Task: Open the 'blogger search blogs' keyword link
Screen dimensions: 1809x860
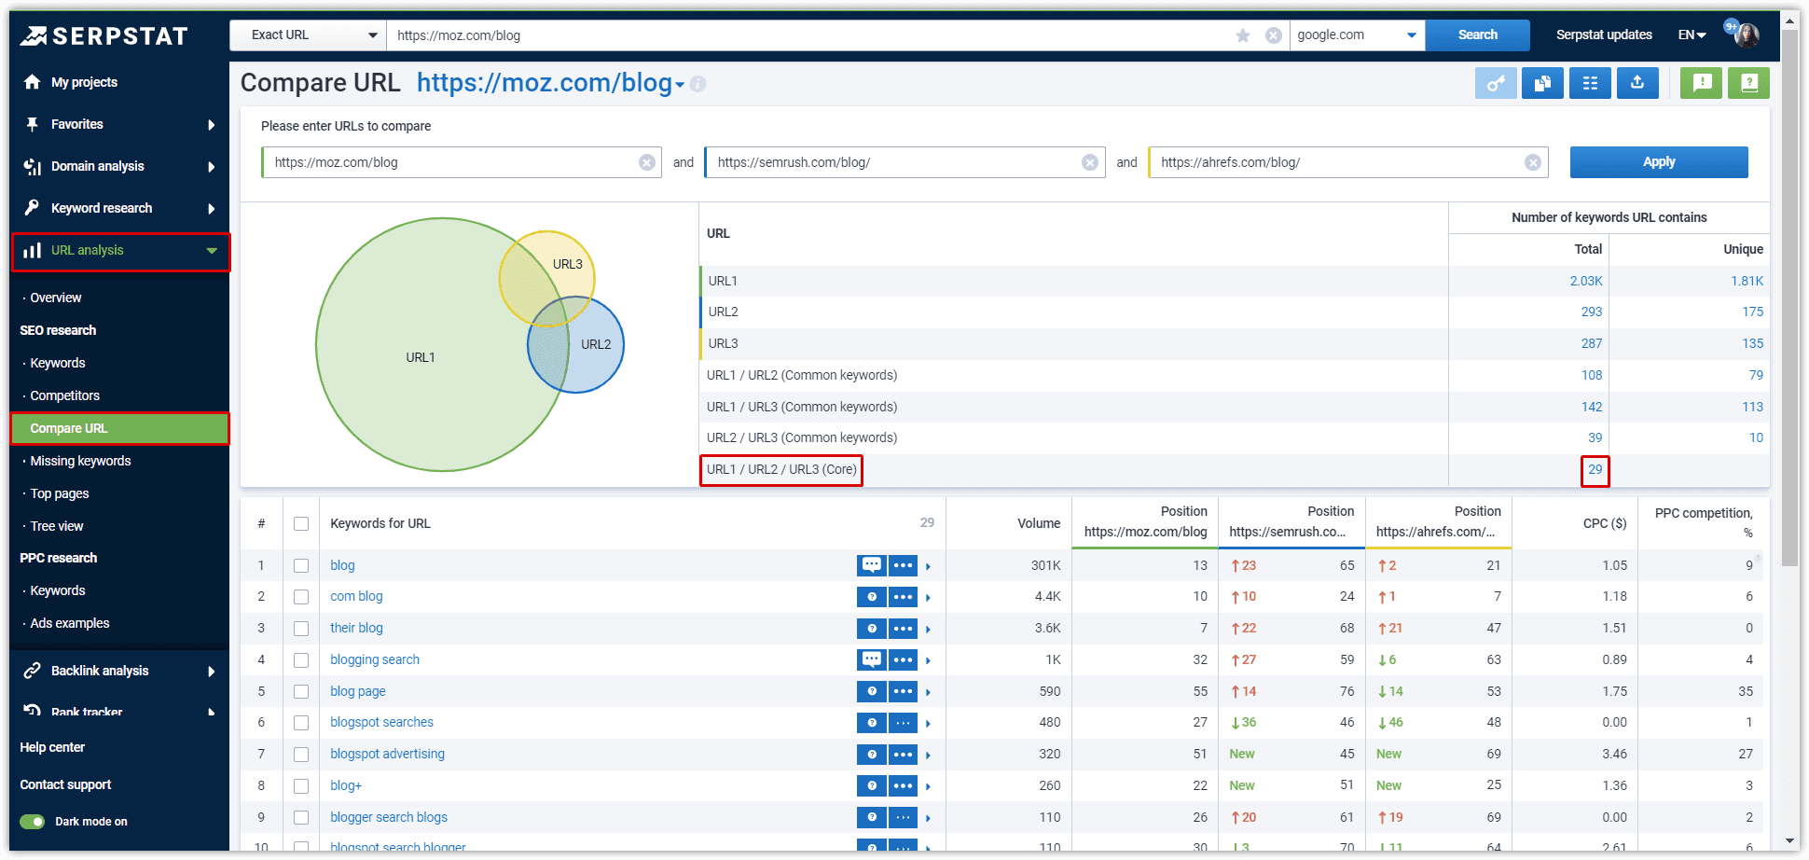Action: pos(389,817)
